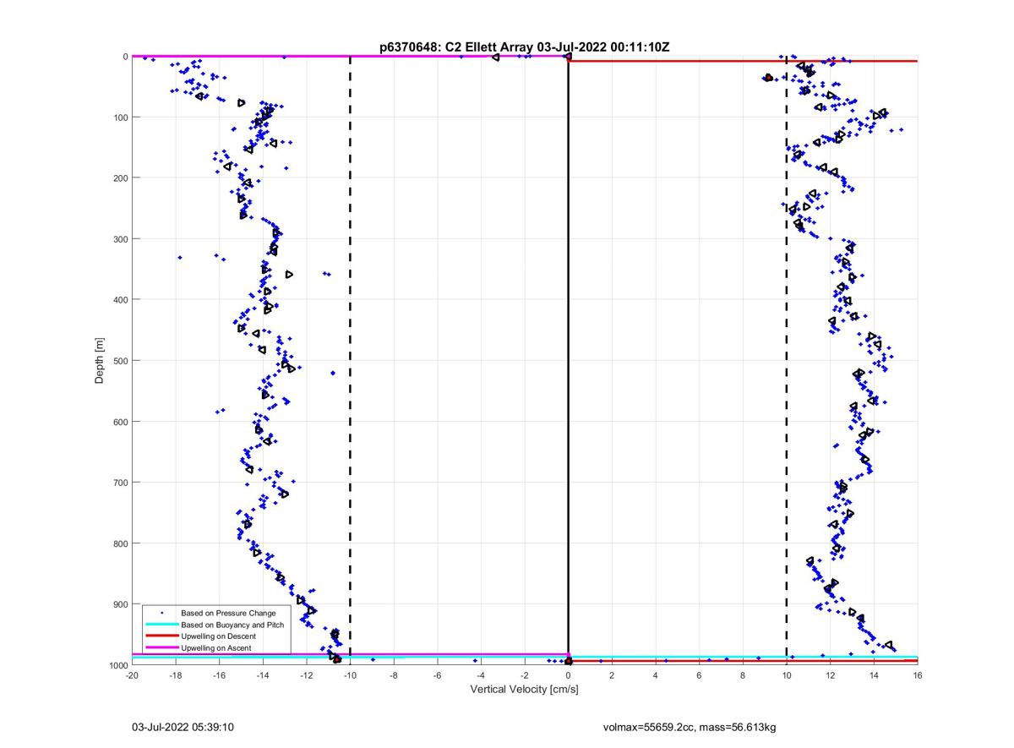
Task: Click the positive '10' velocity tick label
Action: coord(787,675)
